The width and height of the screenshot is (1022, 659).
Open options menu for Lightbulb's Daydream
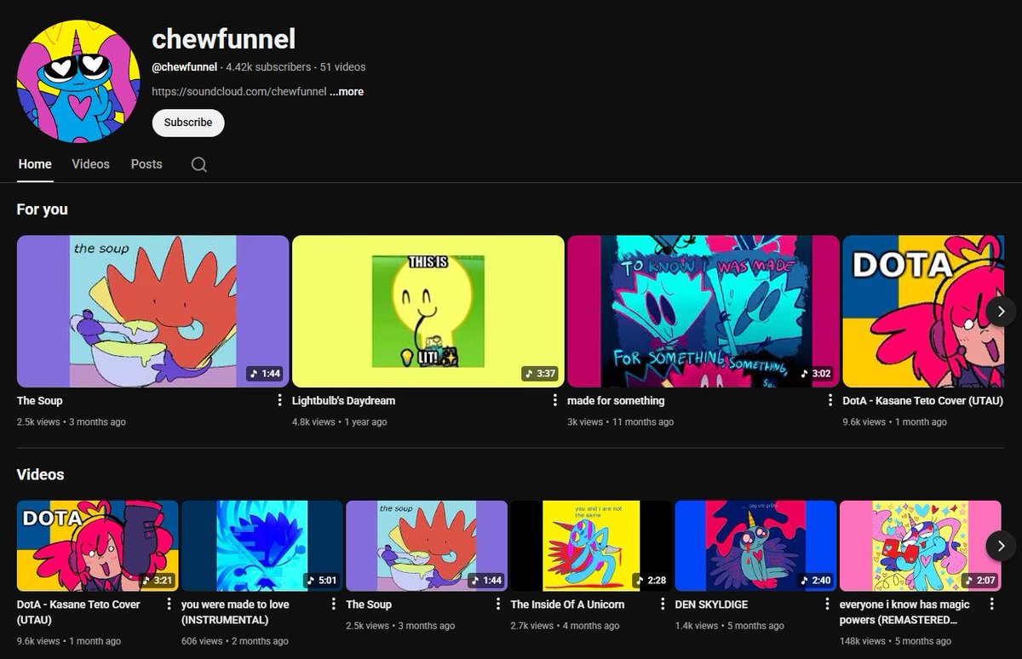[x=555, y=400]
